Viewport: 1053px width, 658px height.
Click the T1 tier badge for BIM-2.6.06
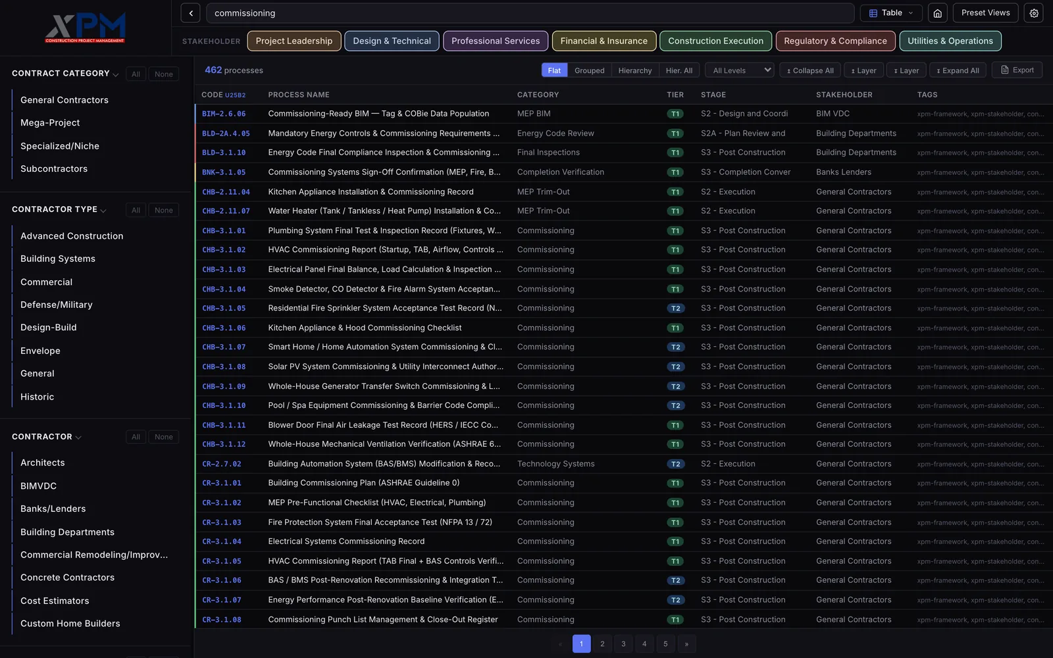pyautogui.click(x=675, y=114)
